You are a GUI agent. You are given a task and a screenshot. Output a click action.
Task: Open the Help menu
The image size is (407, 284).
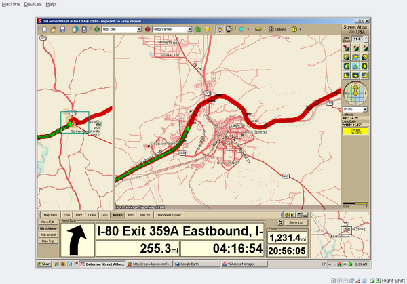[x=51, y=4]
